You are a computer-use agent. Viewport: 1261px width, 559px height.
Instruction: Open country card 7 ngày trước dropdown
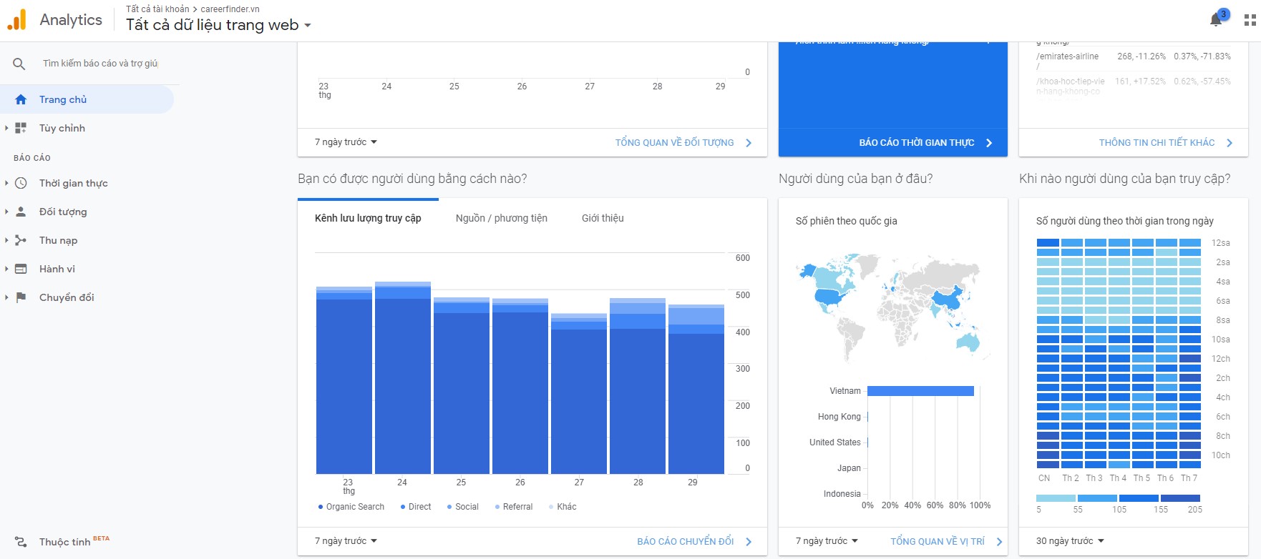pos(827,541)
